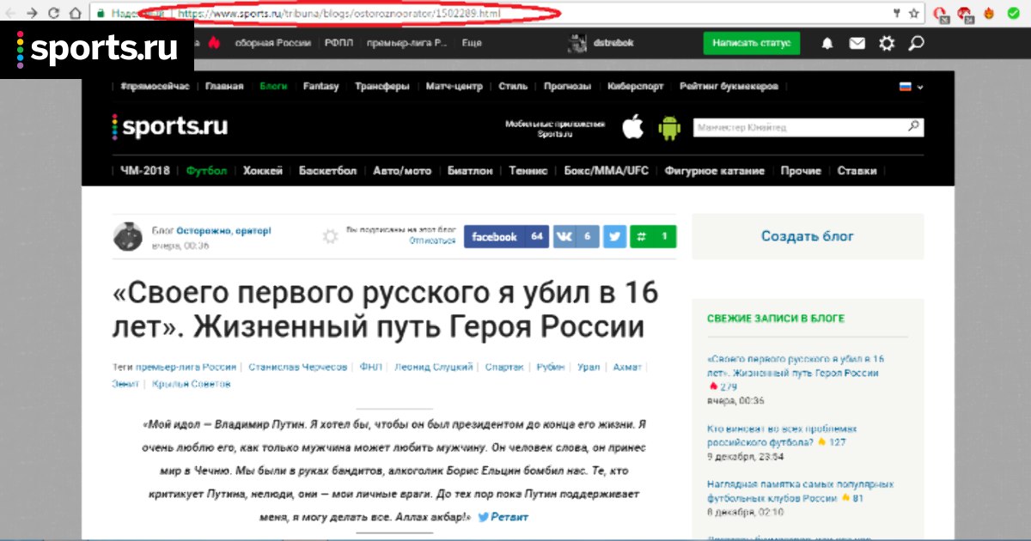Image resolution: width=1031 pixels, height=541 pixels.
Task: Share via the Twitter bird button
Action: (614, 236)
